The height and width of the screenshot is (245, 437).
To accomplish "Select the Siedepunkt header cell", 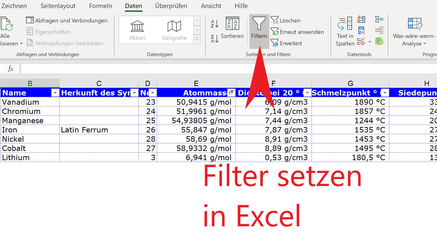I will tap(413, 93).
